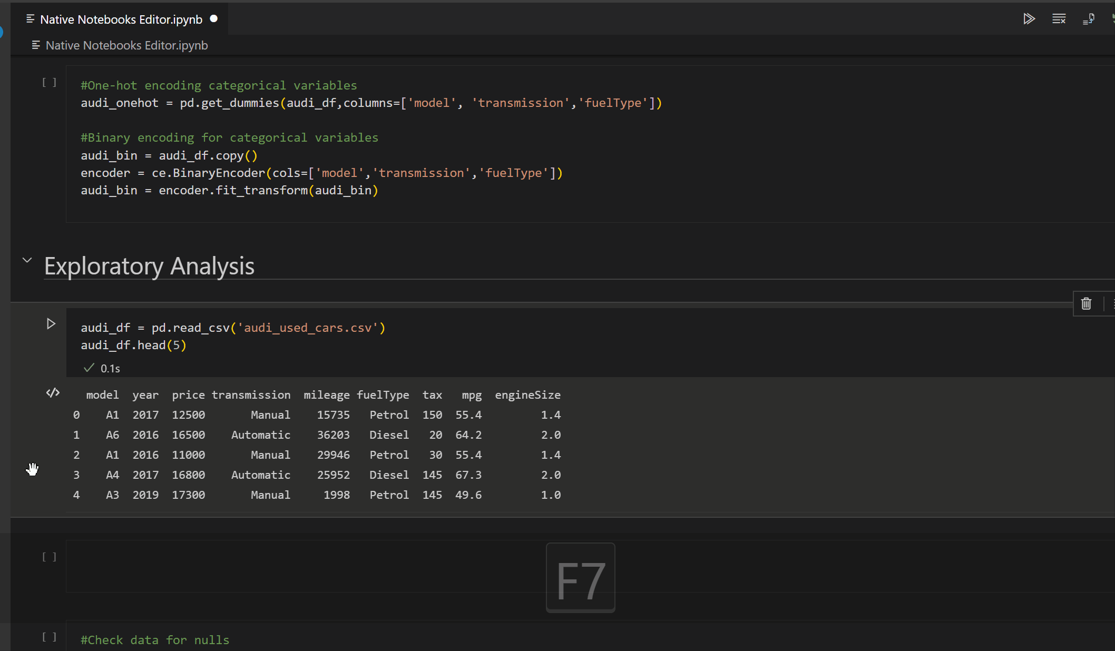Open the code view icon beside the output table
Screen dimensions: 1115x651
click(53, 392)
